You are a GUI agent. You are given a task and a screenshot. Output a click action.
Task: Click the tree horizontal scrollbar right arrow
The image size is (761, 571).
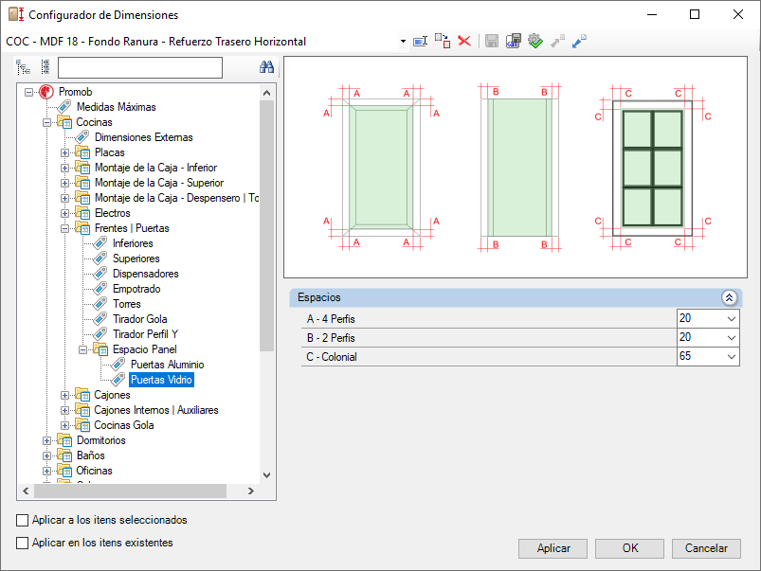[x=250, y=491]
